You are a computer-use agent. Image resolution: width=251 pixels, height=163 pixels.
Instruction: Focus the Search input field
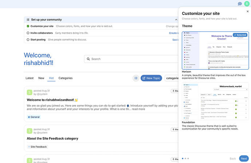pos(131,59)
